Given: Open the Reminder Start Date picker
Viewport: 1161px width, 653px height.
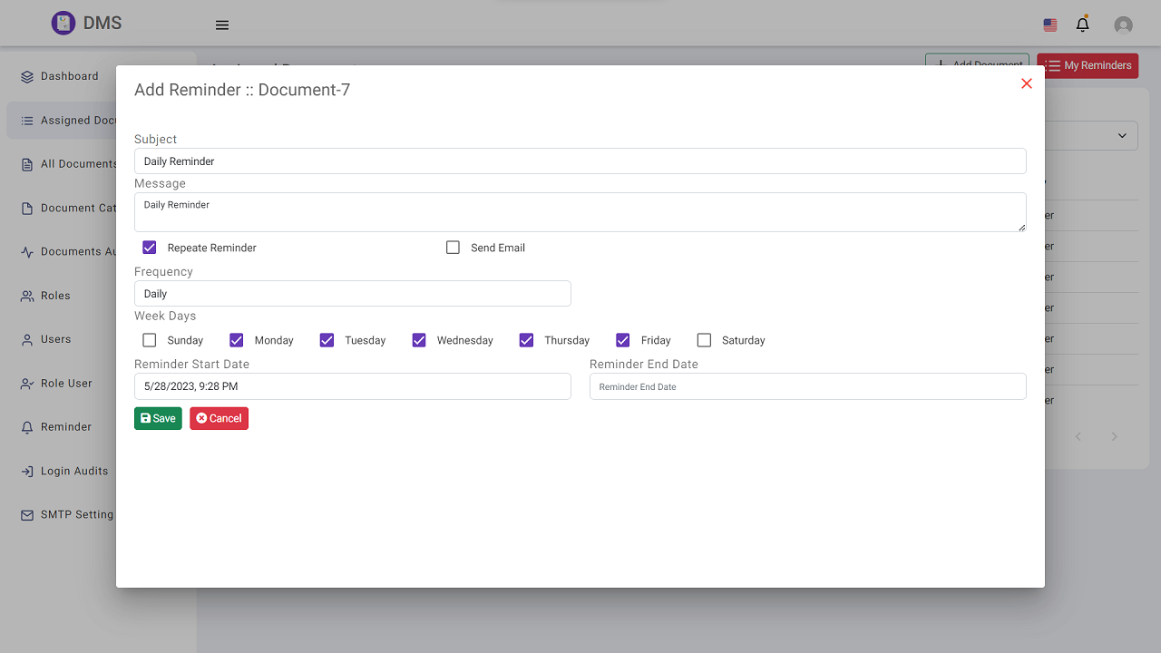Looking at the screenshot, I should tap(352, 386).
